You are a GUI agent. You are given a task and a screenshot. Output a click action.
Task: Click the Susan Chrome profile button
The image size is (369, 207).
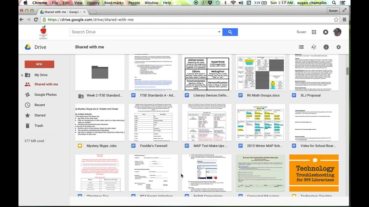coord(333,11)
